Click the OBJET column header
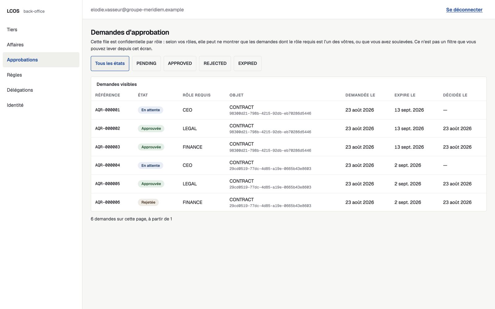This screenshot has height=309, width=495. [236, 95]
